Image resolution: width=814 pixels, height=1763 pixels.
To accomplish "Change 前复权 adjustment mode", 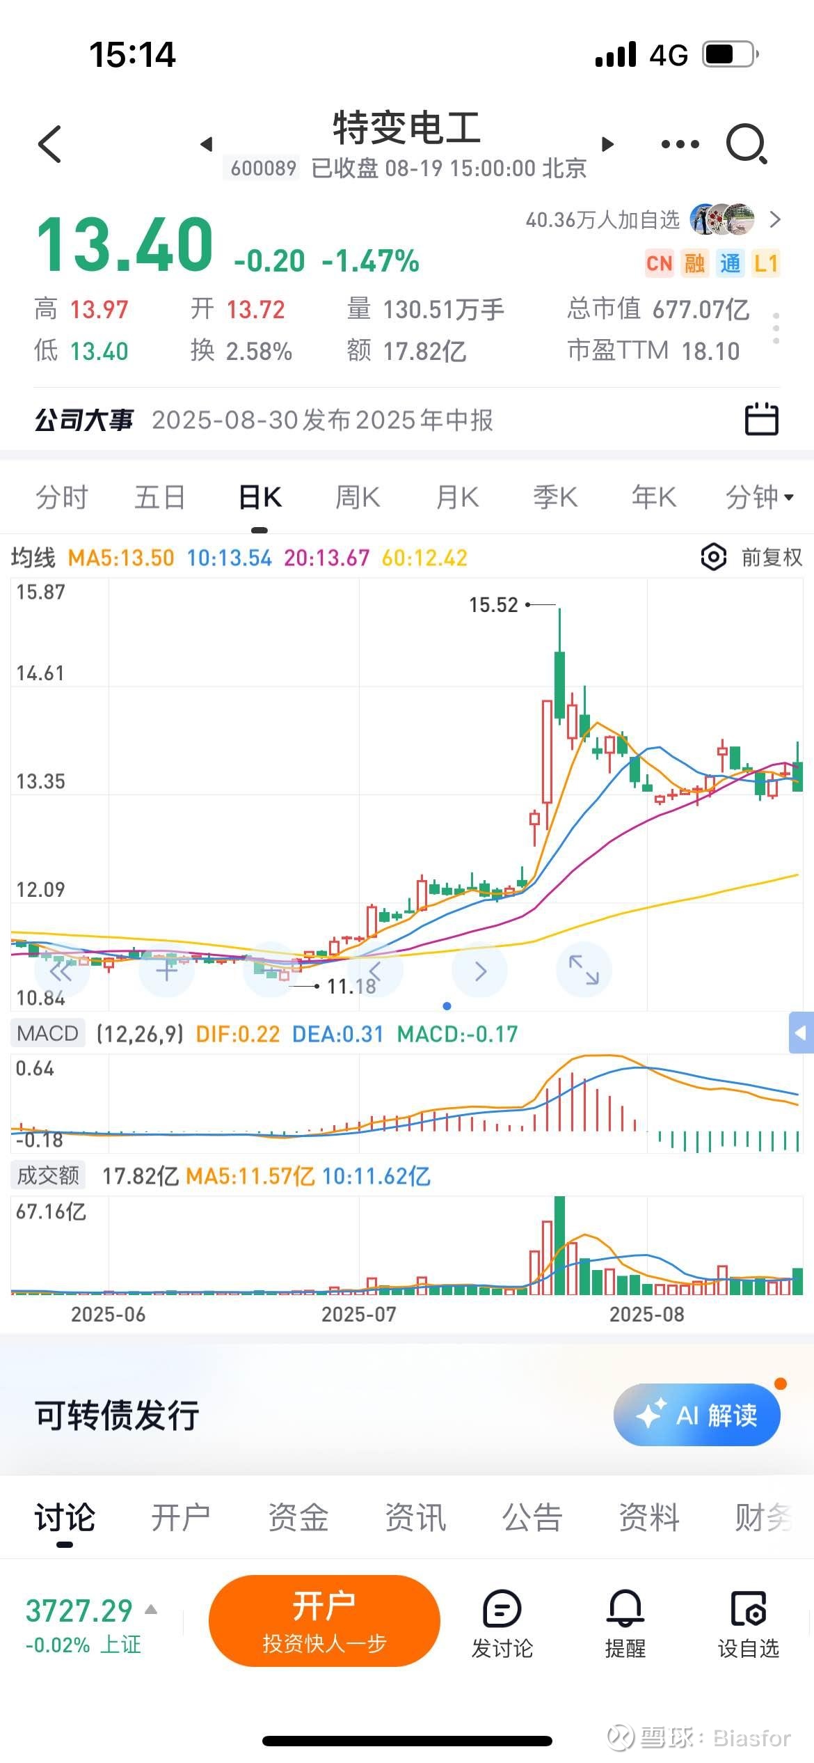I will tap(772, 557).
